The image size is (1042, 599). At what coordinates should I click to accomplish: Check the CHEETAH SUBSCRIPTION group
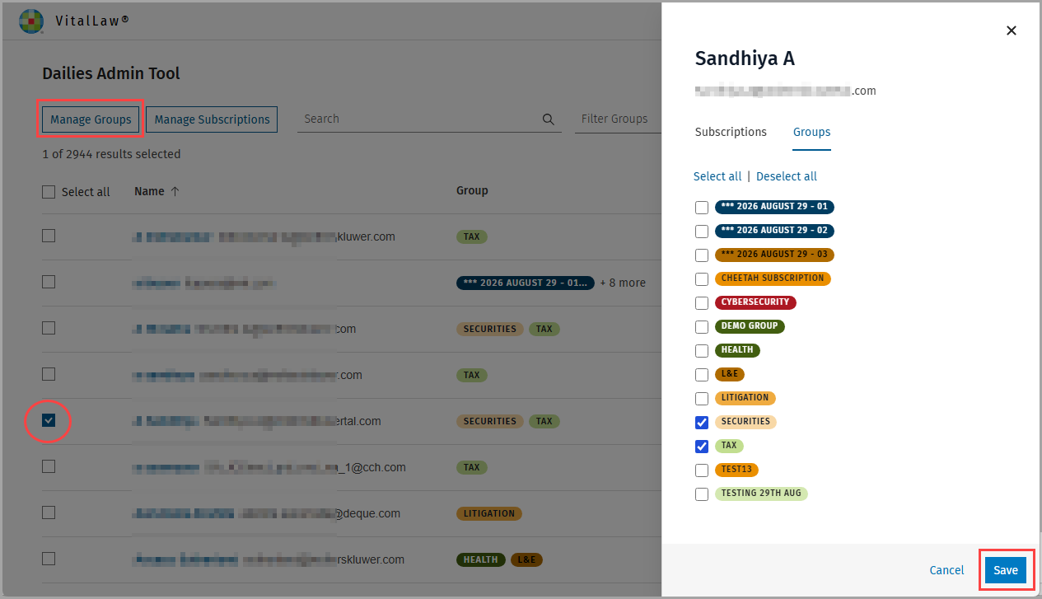pyautogui.click(x=702, y=279)
